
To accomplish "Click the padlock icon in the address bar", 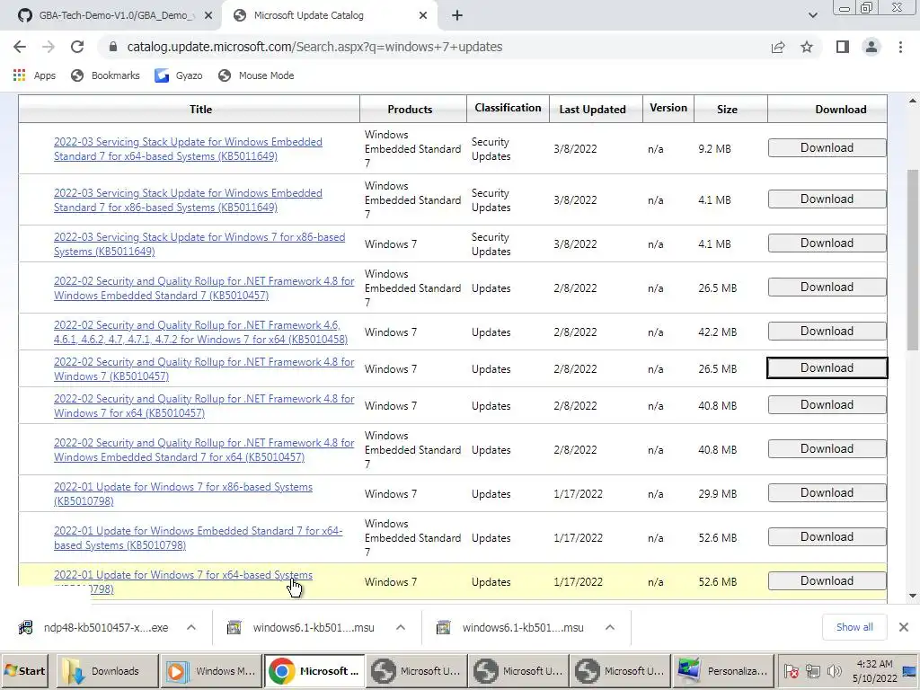I will tap(113, 47).
